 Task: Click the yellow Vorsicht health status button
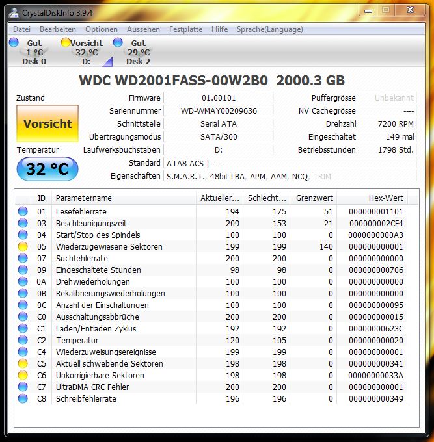(x=47, y=123)
